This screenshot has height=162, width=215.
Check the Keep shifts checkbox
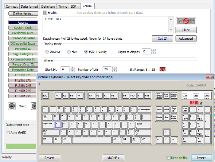click(168, 158)
